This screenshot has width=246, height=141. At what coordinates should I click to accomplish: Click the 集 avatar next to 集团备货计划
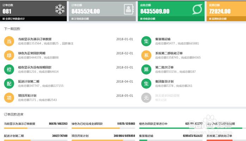pyautogui.click(x=146, y=84)
